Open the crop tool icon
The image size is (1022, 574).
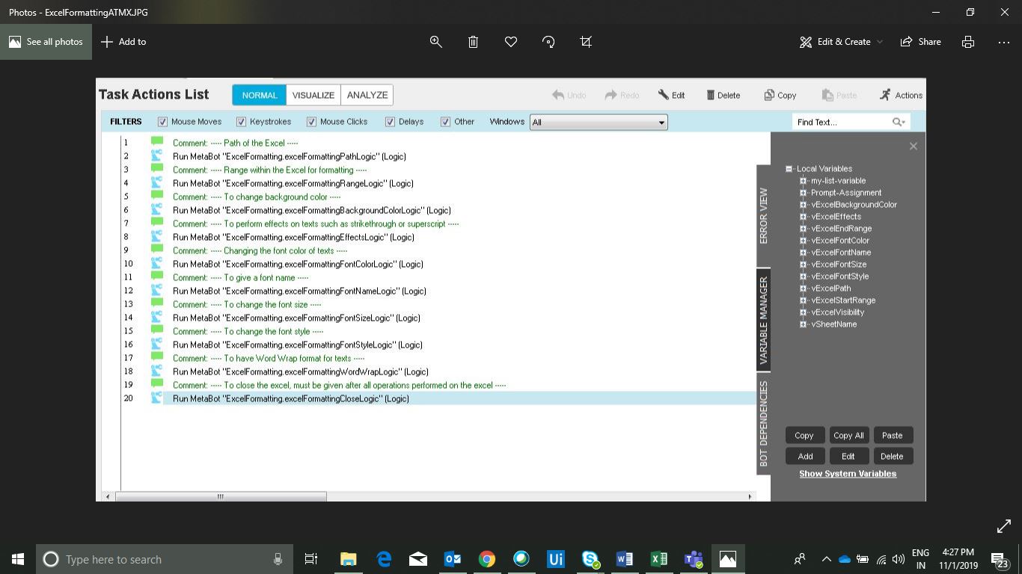[586, 42]
